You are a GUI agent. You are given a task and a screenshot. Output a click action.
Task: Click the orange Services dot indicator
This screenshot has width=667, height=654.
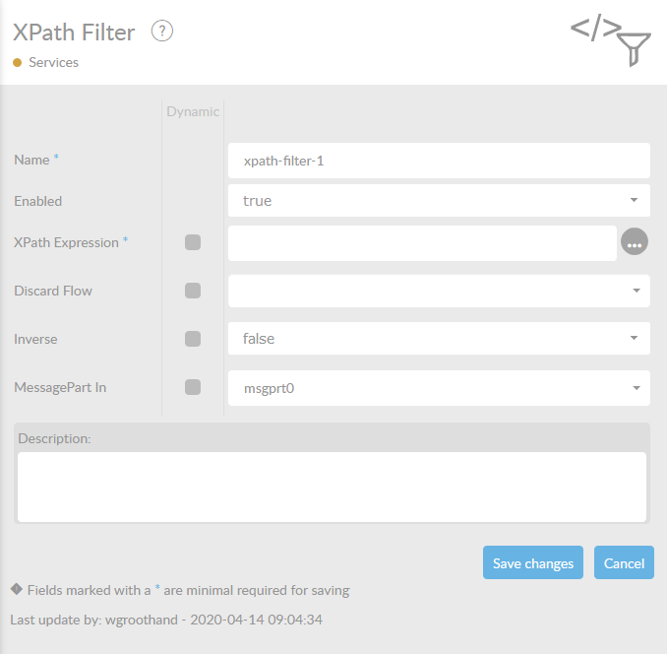coord(18,62)
